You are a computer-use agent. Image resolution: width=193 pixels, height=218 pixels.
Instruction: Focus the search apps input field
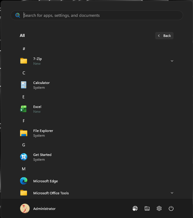97,15
